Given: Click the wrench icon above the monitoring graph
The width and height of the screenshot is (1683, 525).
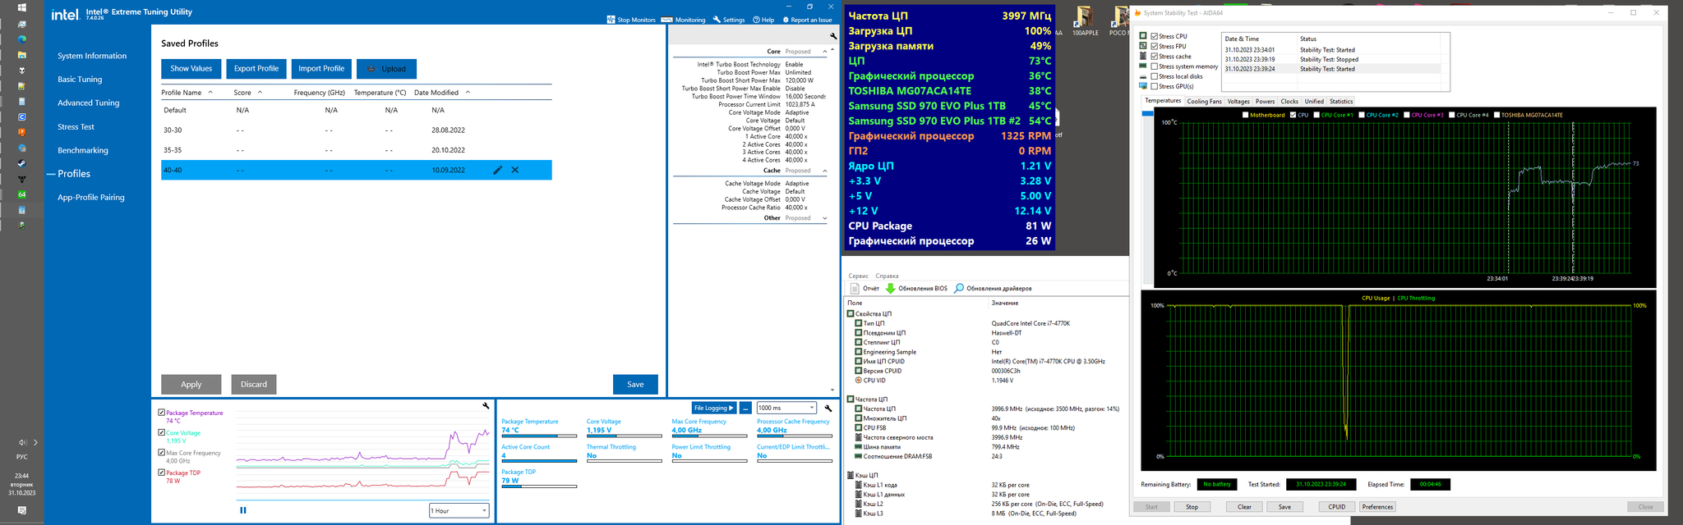Looking at the screenshot, I should point(486,406).
